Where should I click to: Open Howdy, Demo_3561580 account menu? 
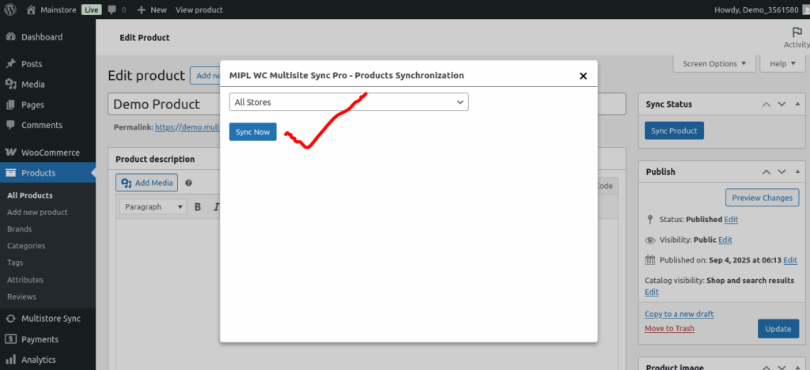pyautogui.click(x=763, y=9)
